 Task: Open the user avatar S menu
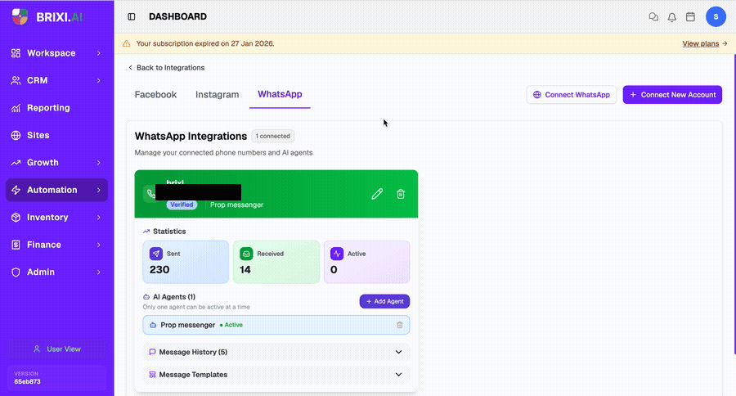coord(716,16)
